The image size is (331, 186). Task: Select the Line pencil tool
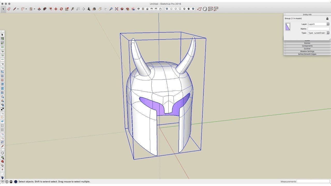point(14,9)
